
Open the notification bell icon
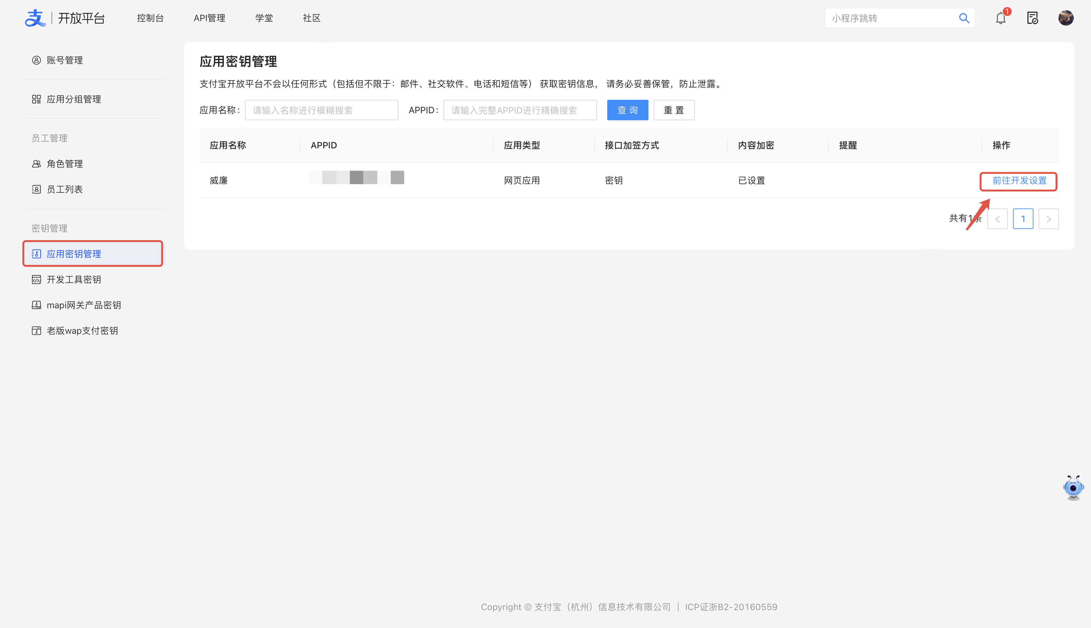1001,18
